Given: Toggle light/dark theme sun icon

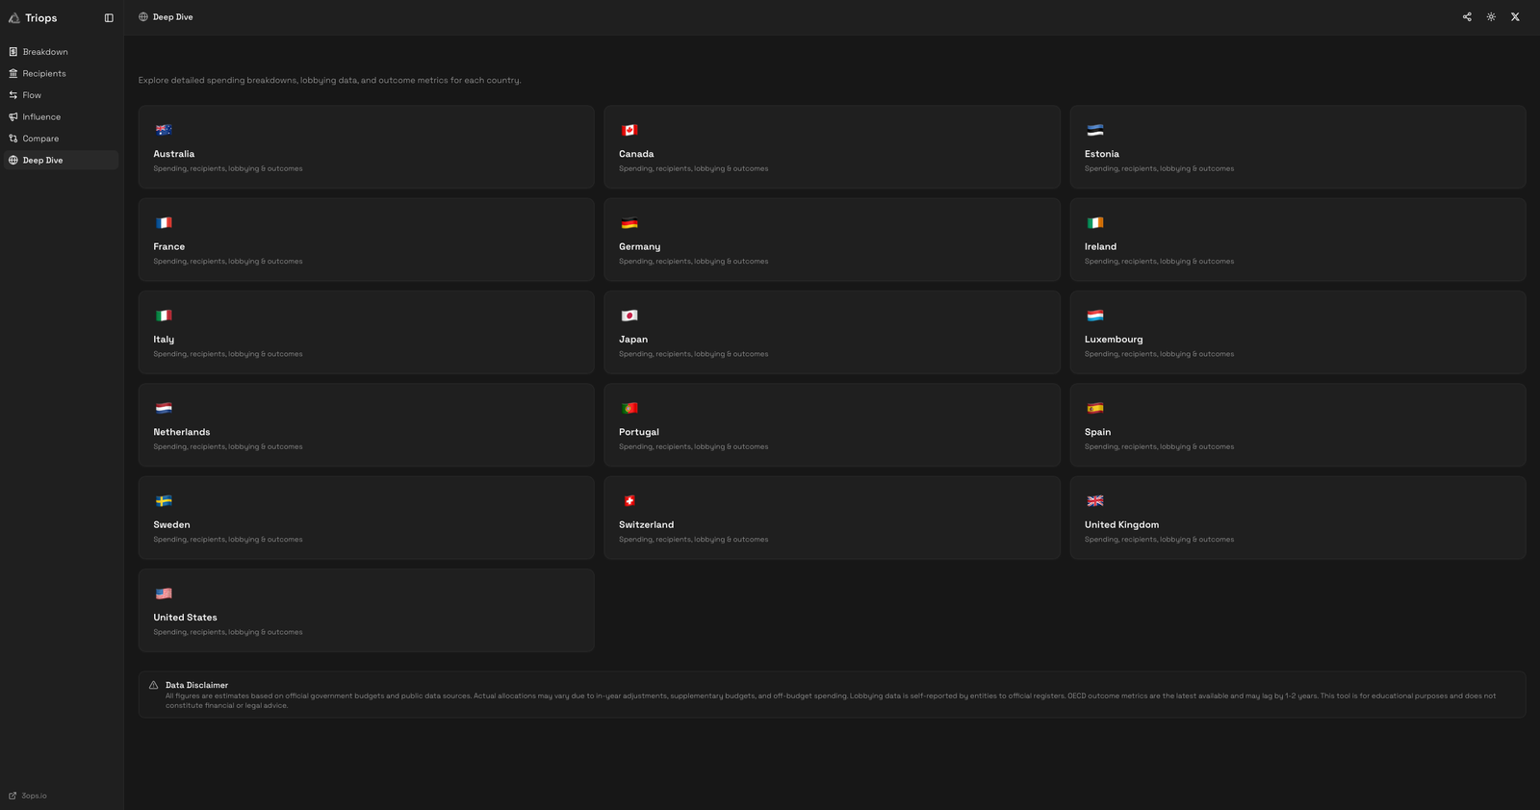Looking at the screenshot, I should [1491, 17].
